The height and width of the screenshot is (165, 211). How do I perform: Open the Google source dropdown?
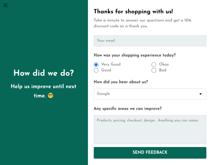click(150, 94)
